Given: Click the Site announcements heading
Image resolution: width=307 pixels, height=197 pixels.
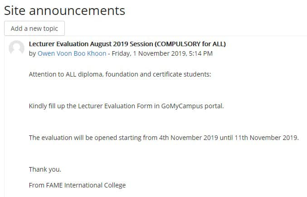Looking at the screenshot, I should (x=64, y=10).
